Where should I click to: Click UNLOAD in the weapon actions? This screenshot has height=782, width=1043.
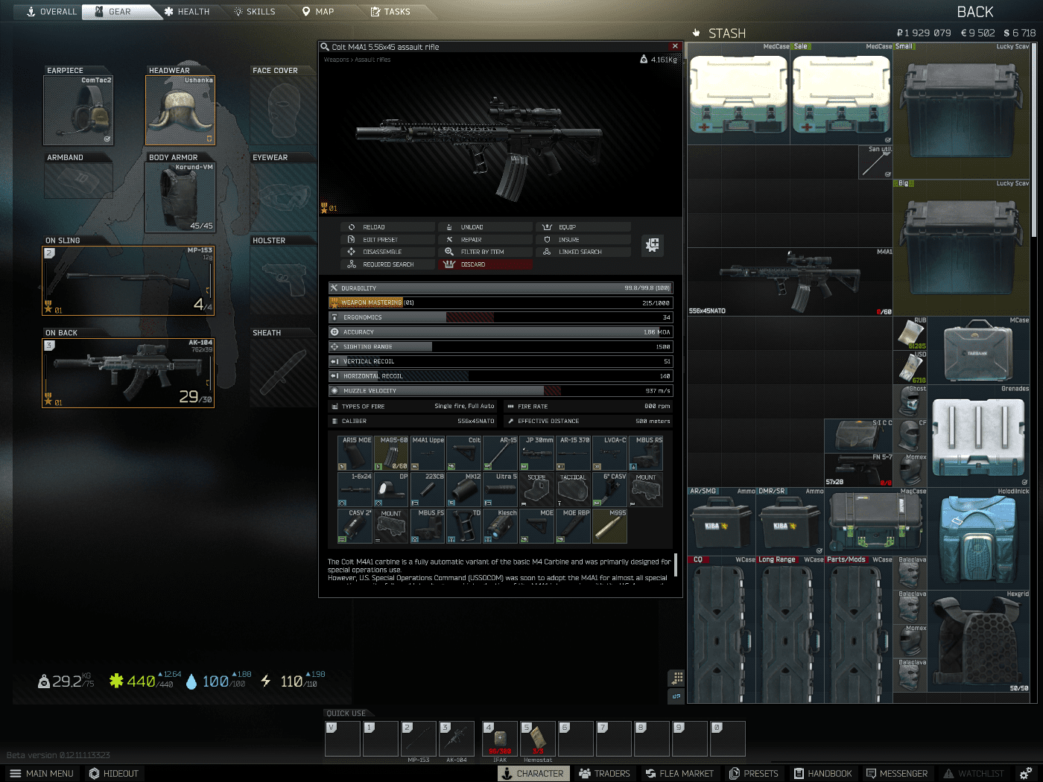point(486,227)
